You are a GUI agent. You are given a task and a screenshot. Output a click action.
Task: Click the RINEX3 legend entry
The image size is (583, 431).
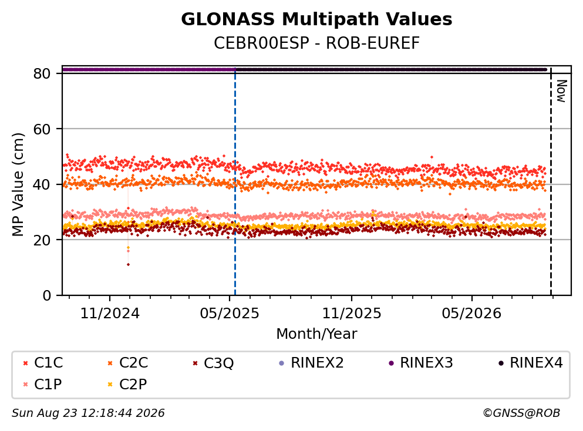tap(421, 362)
